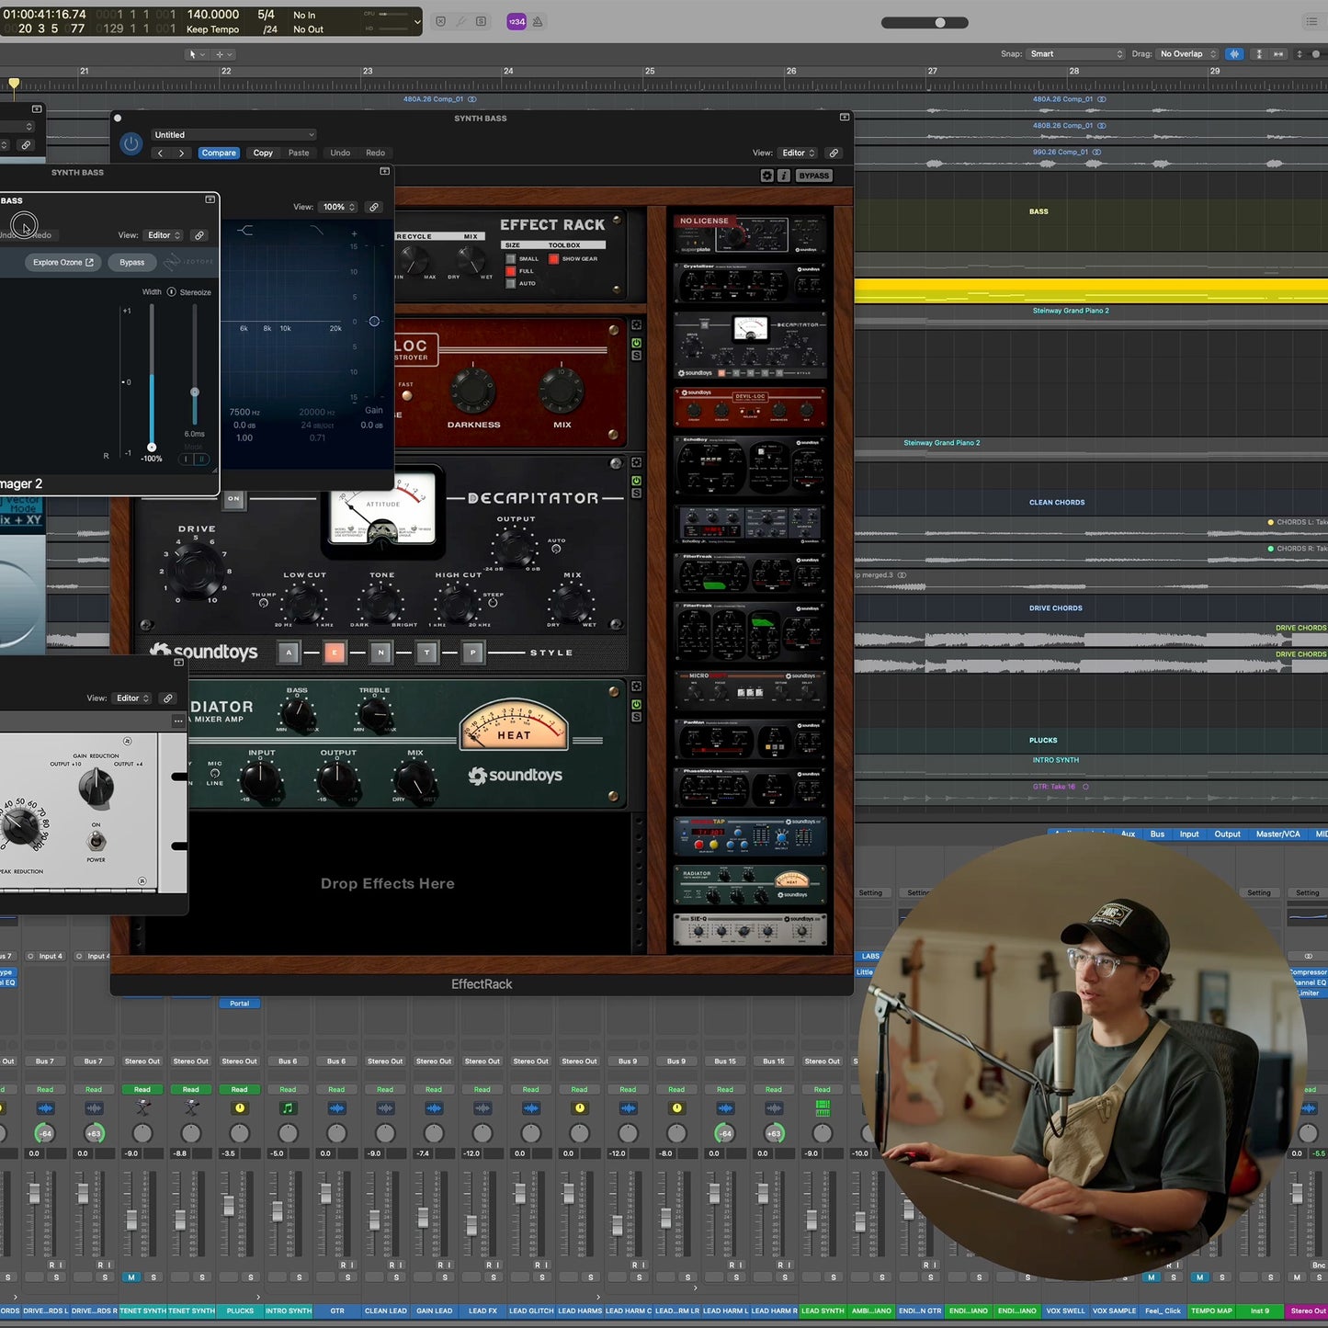The image size is (1328, 1328).
Task: Click the blue power icon in the plugin header
Action: pyautogui.click(x=131, y=143)
